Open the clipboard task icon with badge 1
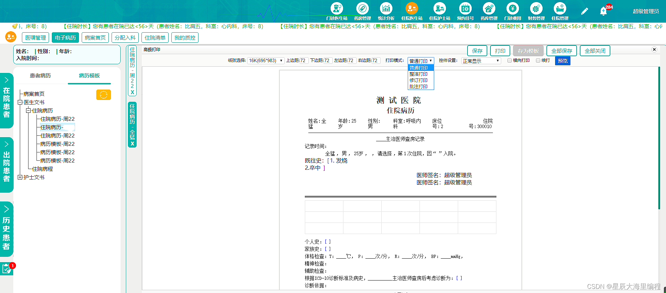The image size is (666, 293). click(x=6, y=269)
